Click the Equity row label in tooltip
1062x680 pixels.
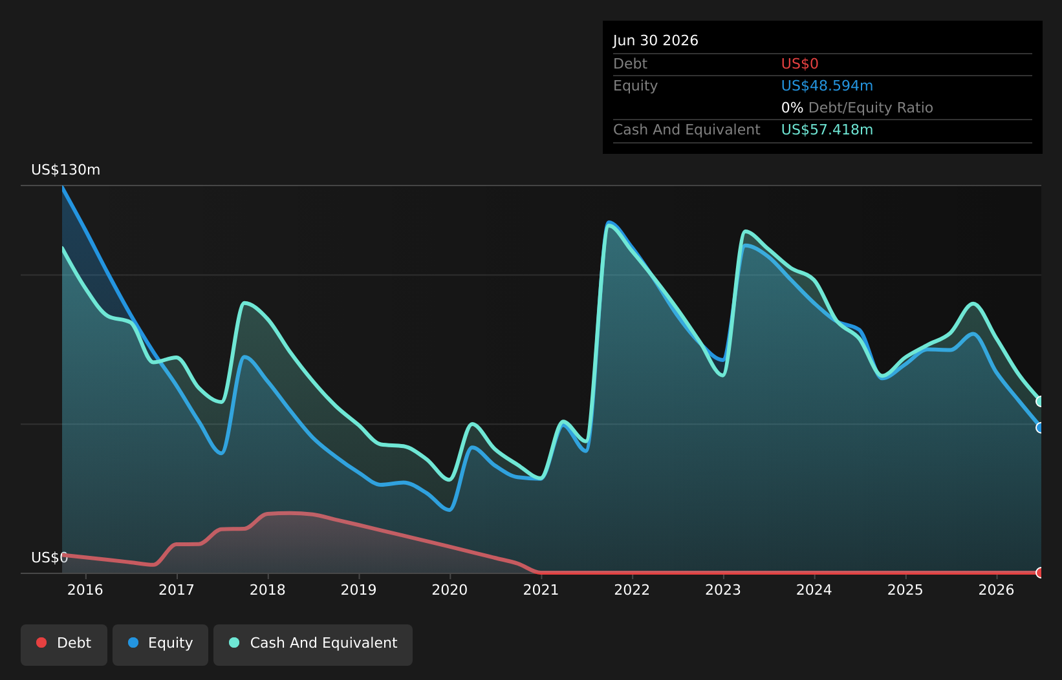635,86
